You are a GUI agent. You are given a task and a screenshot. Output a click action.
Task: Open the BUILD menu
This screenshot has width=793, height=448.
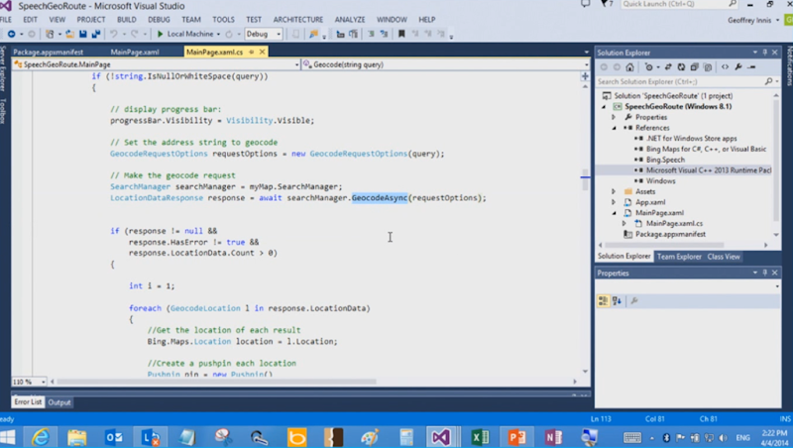pos(127,20)
